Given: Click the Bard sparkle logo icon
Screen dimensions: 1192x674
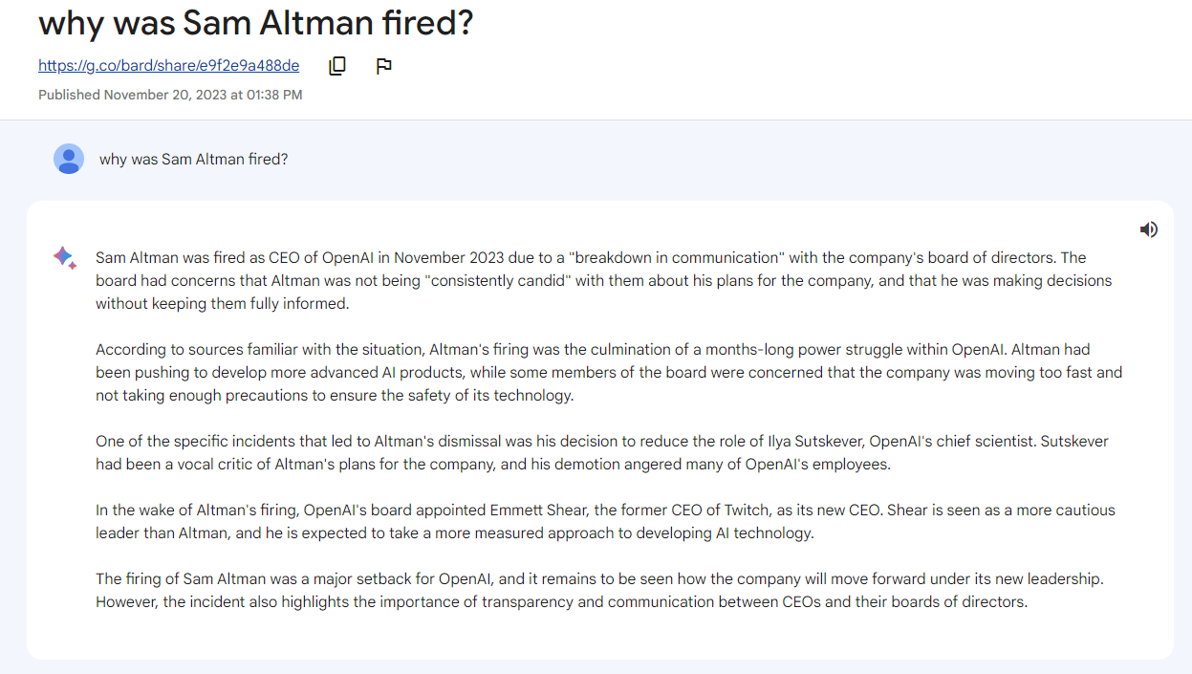Looking at the screenshot, I should [x=64, y=257].
